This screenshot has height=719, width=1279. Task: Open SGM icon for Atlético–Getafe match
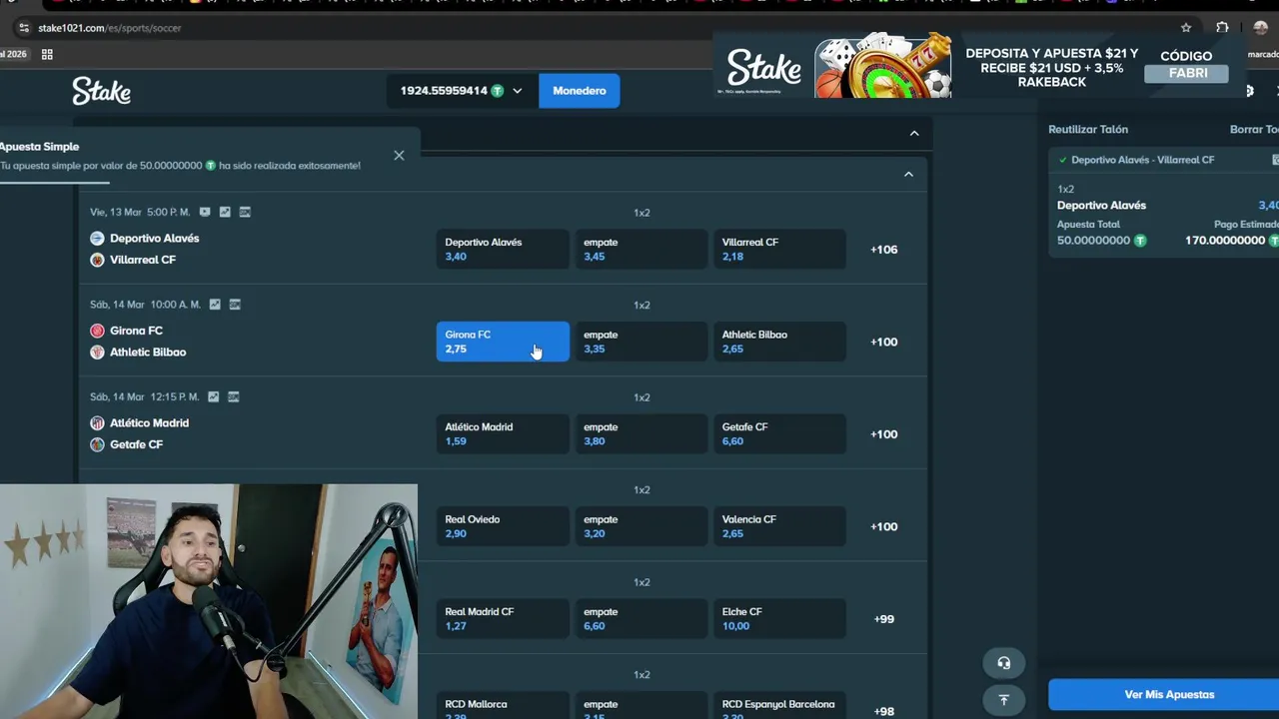point(233,396)
